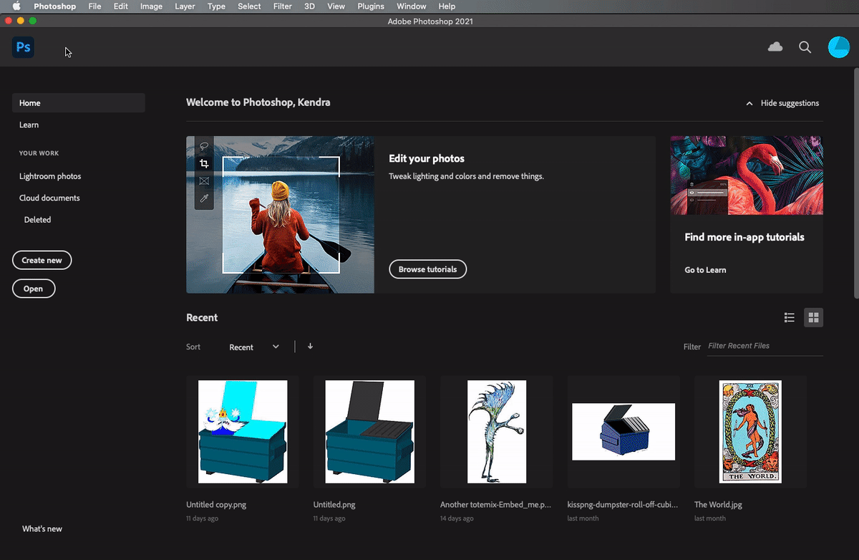Click the lasso icon in tutorial image

click(x=204, y=146)
